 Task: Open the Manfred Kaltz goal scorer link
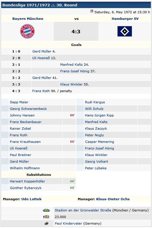(x=71, y=65)
